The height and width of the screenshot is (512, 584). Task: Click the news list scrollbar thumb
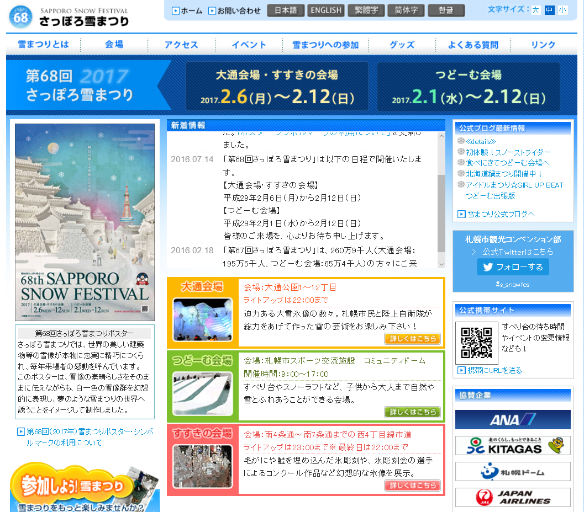click(x=441, y=214)
